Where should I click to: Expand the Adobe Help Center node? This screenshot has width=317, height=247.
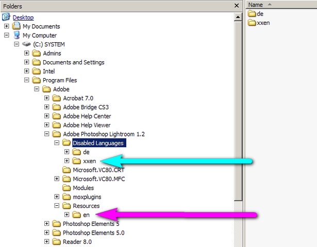point(47,116)
